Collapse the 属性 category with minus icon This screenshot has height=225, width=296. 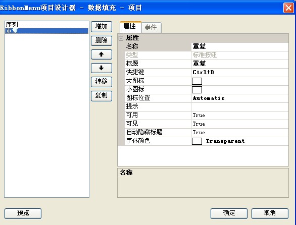(x=121, y=38)
